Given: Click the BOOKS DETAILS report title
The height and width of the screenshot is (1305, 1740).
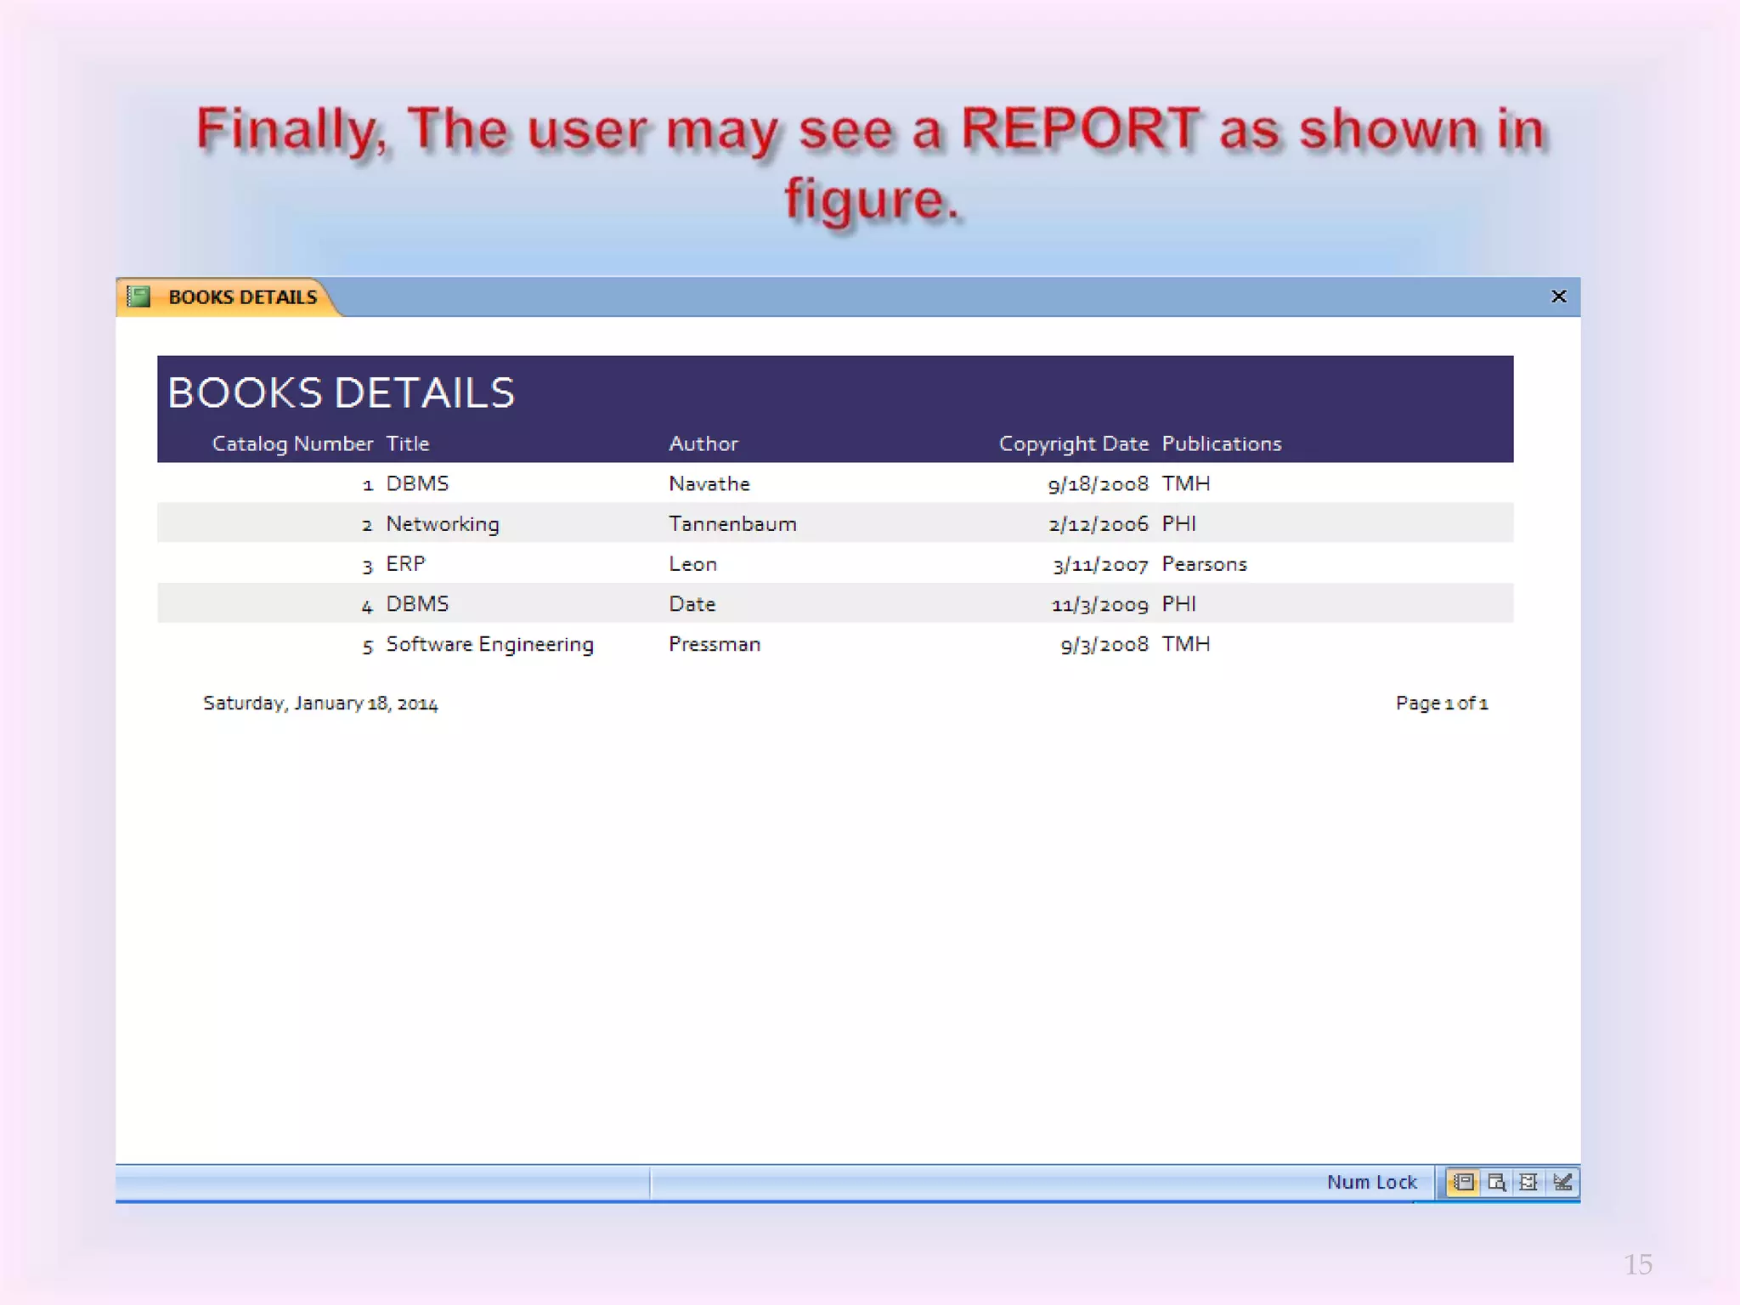Looking at the screenshot, I should [342, 393].
